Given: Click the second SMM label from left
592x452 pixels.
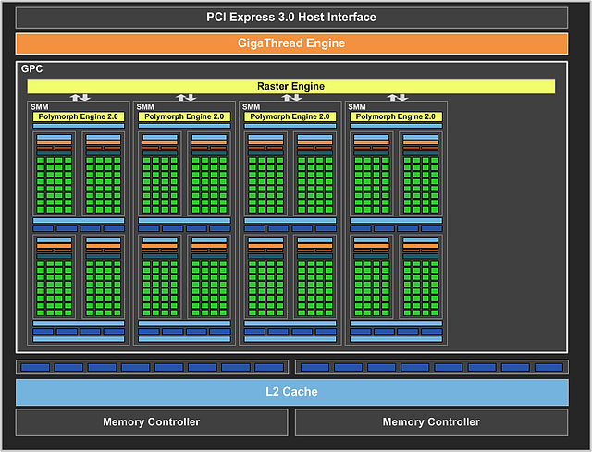Looking at the screenshot, I should click(x=145, y=107).
